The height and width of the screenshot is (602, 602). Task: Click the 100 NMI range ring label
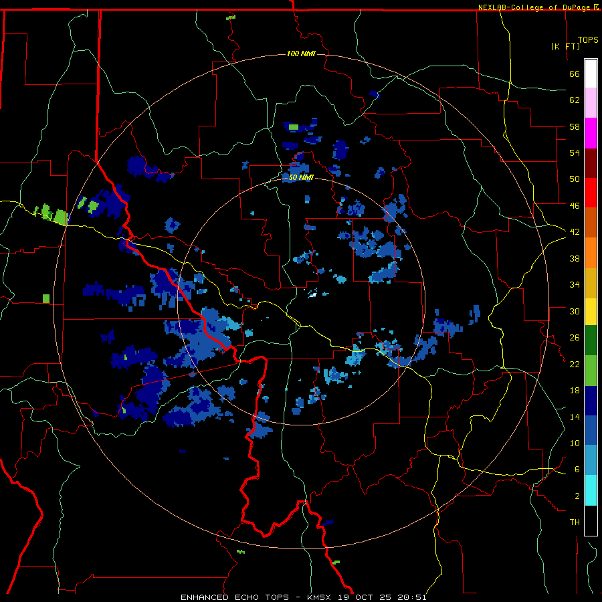(x=301, y=54)
